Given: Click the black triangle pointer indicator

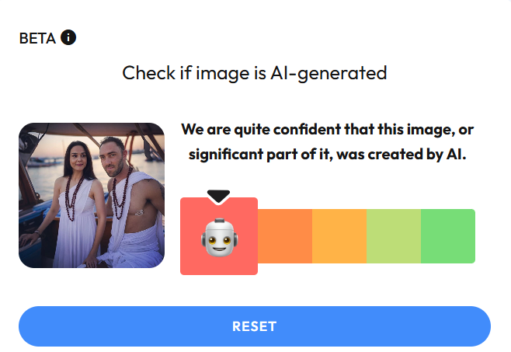Looking at the screenshot, I should point(218,197).
